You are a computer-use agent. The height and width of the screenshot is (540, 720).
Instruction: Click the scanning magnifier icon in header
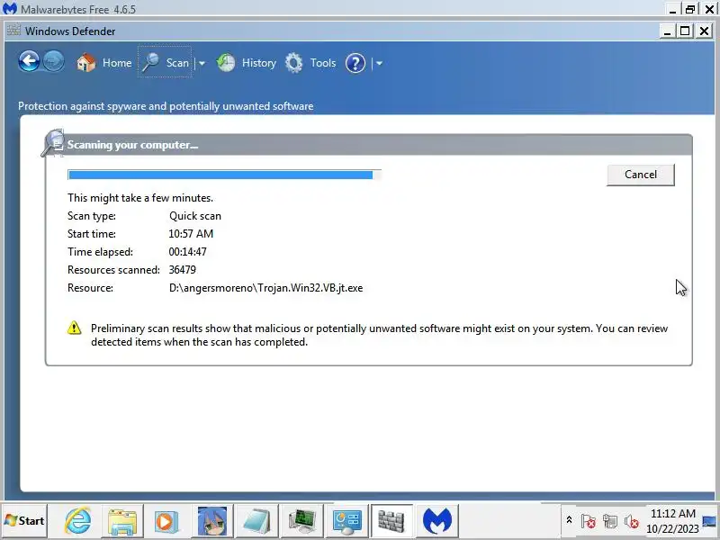tap(52, 143)
